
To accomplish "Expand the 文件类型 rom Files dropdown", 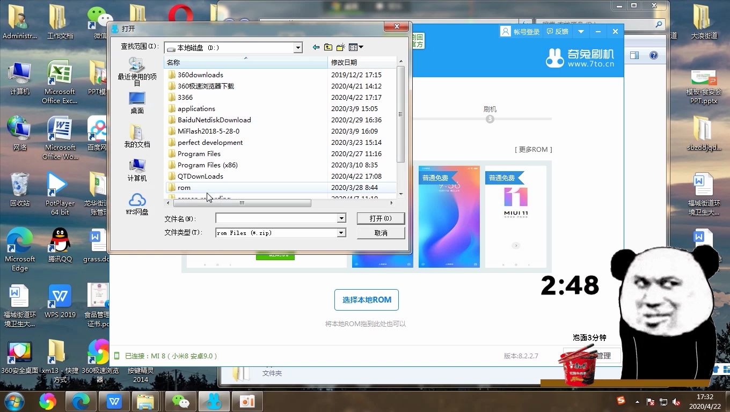I will pos(341,233).
